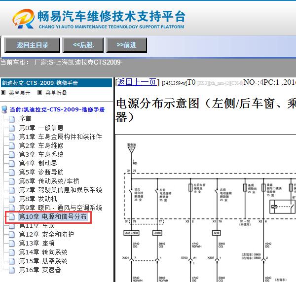296x282 pixels.
Task: Select 第10章 电源和信号分布
Action: pyautogui.click(x=53, y=216)
